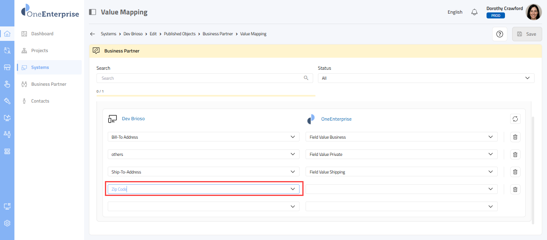This screenshot has height=240, width=547.
Task: Toggle the sidebar panel icon
Action: click(x=93, y=12)
